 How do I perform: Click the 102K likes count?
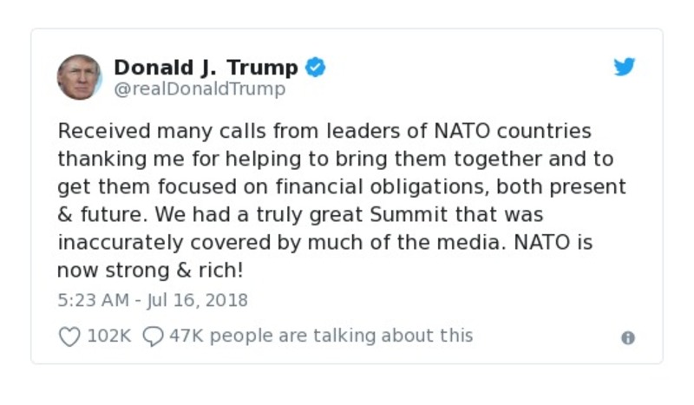(108, 336)
